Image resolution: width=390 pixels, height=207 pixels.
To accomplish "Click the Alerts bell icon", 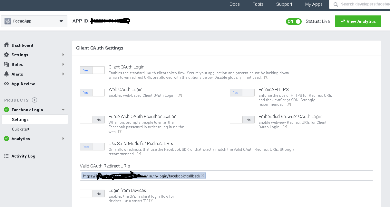I will [6, 74].
